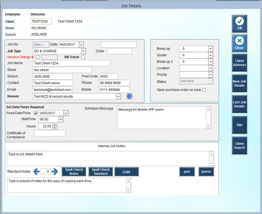Expand the Job Type dropdown
Viewport: 262px width, 214px height.
[x=83, y=51]
